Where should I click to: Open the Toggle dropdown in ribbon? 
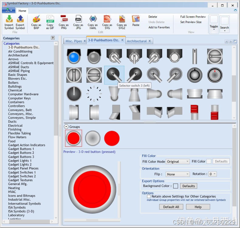click(214, 24)
